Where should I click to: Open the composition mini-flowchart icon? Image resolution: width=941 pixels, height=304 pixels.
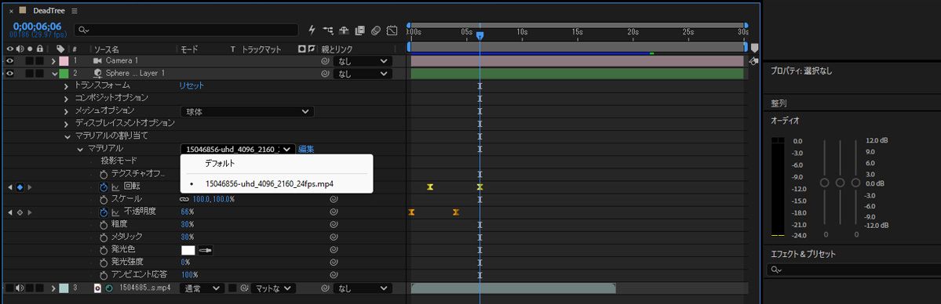(328, 30)
